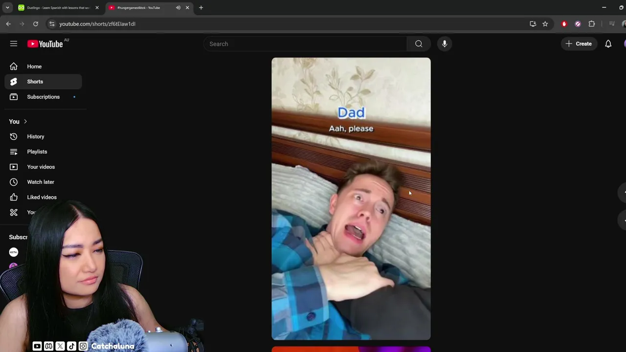Open Liked videos list
Image resolution: width=626 pixels, height=352 pixels.
click(43, 197)
